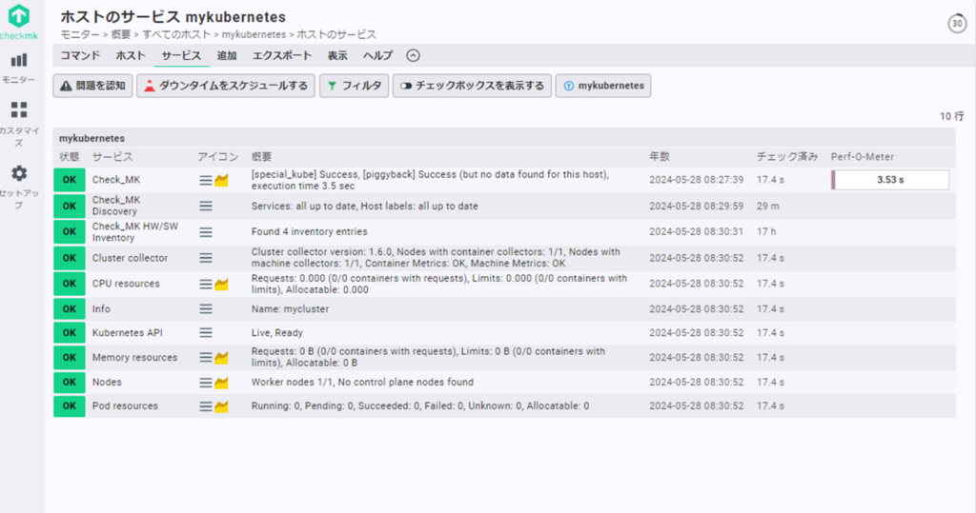The height and width of the screenshot is (513, 976).
Task: Open the Kubernetes API service link
Action: 128,333
